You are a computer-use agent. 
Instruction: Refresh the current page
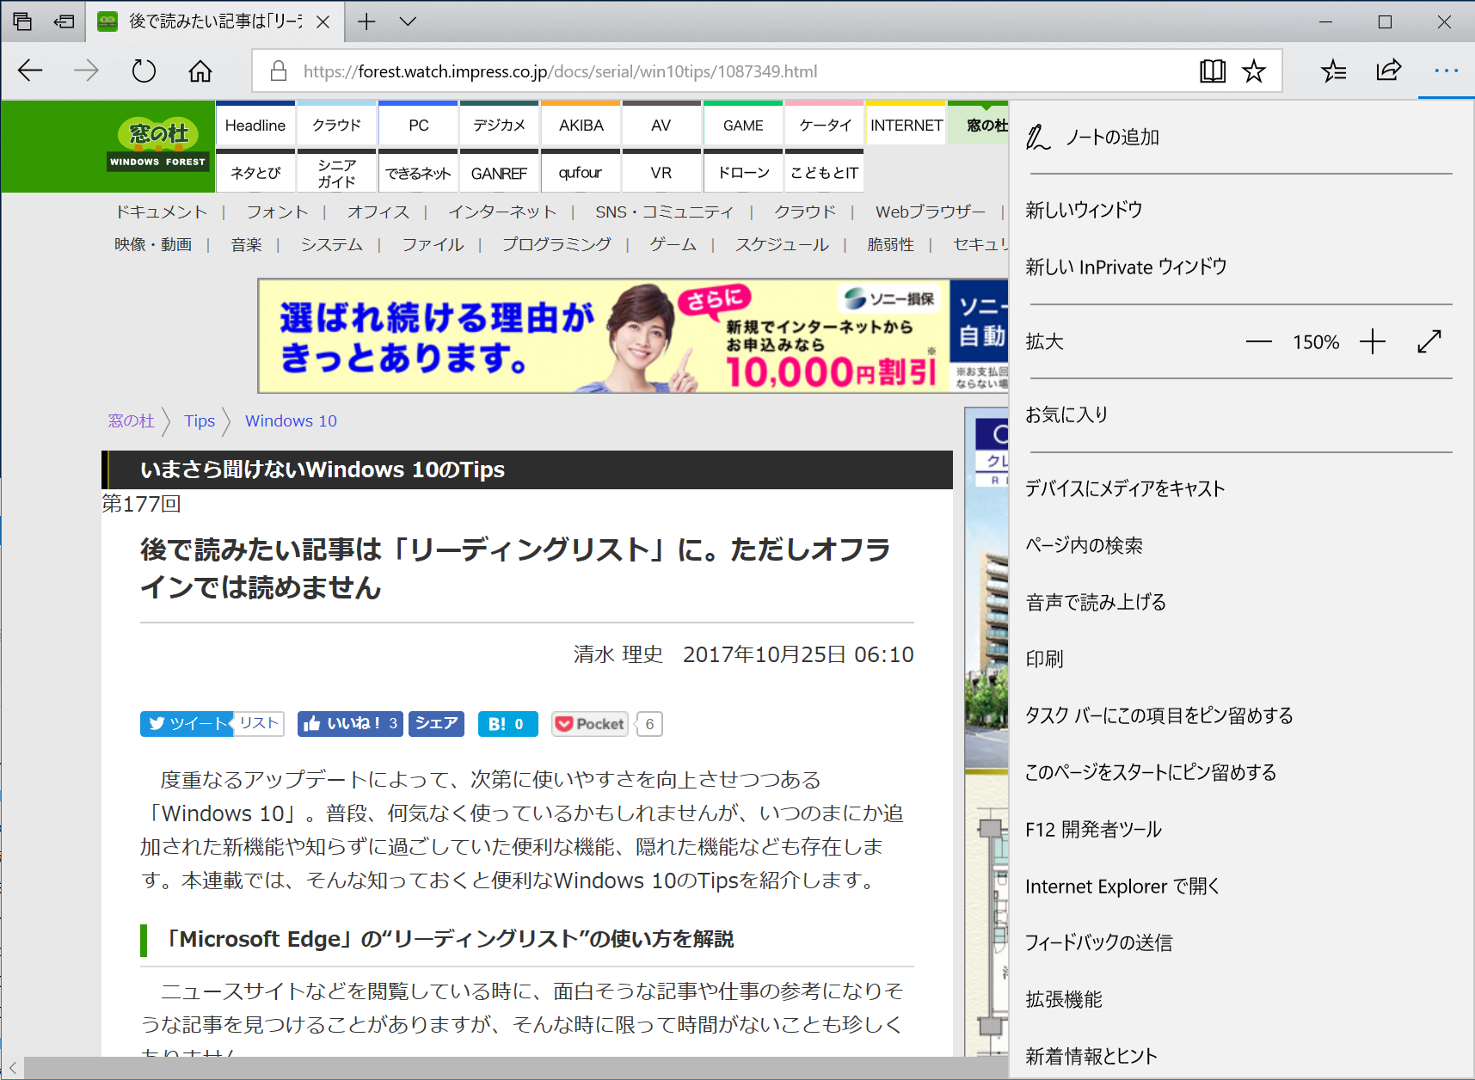tap(143, 71)
